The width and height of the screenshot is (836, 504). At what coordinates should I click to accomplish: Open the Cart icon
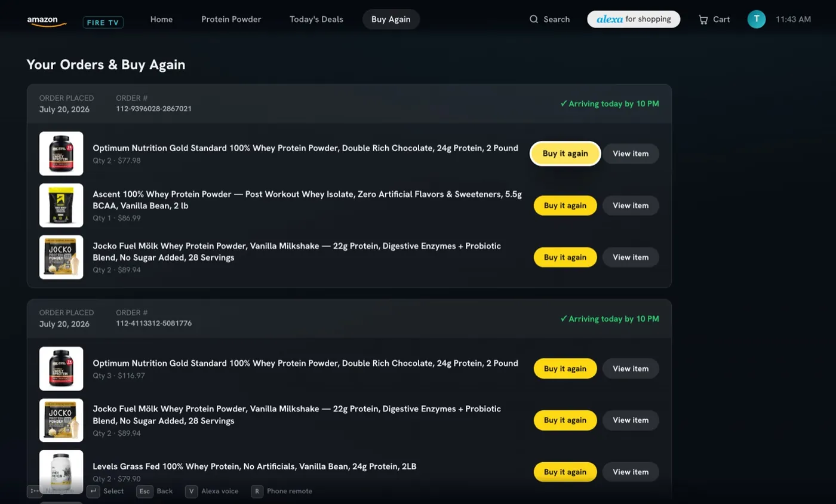coord(703,19)
